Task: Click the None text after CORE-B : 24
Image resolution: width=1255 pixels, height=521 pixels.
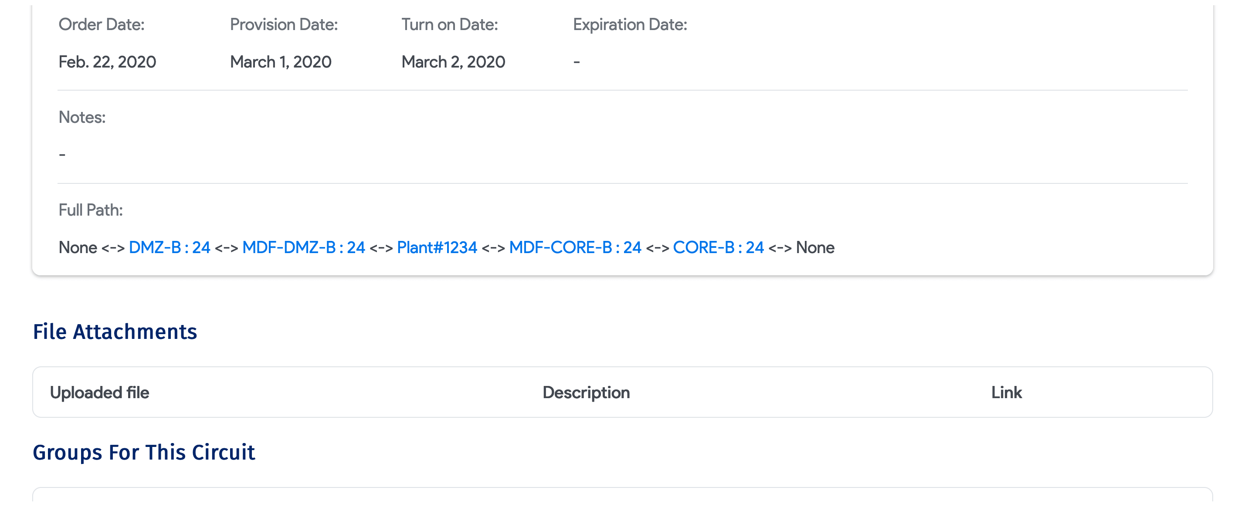Action: click(x=815, y=247)
